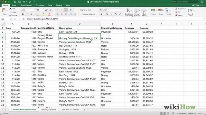Image resolution: width=206 pixels, height=115 pixels.
Task: Click the Format as Table icon
Action: pos(136,11)
